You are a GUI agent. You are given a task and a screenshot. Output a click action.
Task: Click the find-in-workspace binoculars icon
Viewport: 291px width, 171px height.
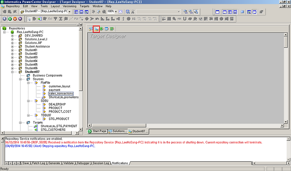[128, 12]
